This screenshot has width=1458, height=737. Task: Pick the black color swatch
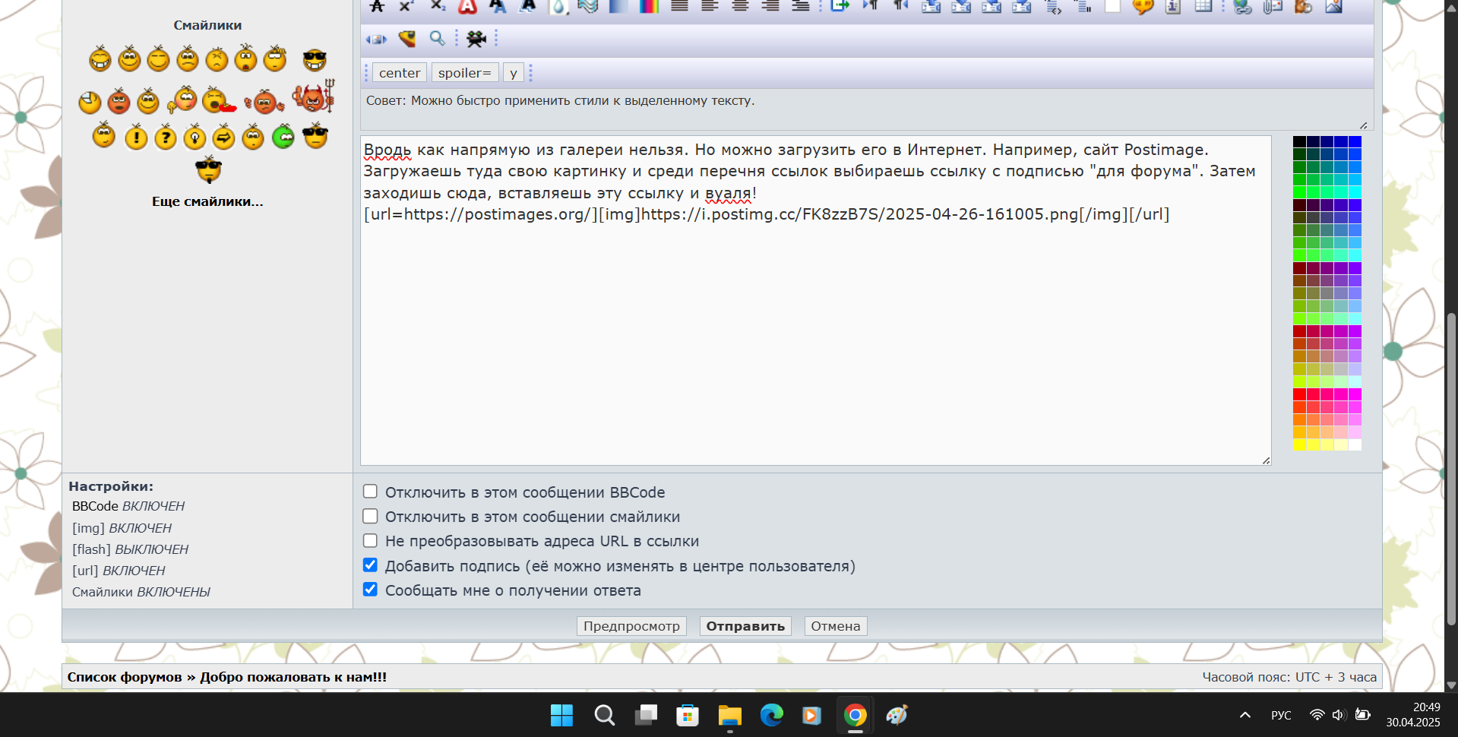pyautogui.click(x=1299, y=142)
